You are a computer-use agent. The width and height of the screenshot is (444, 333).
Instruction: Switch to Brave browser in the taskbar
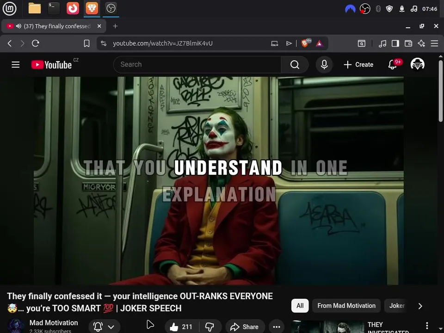coord(92,8)
